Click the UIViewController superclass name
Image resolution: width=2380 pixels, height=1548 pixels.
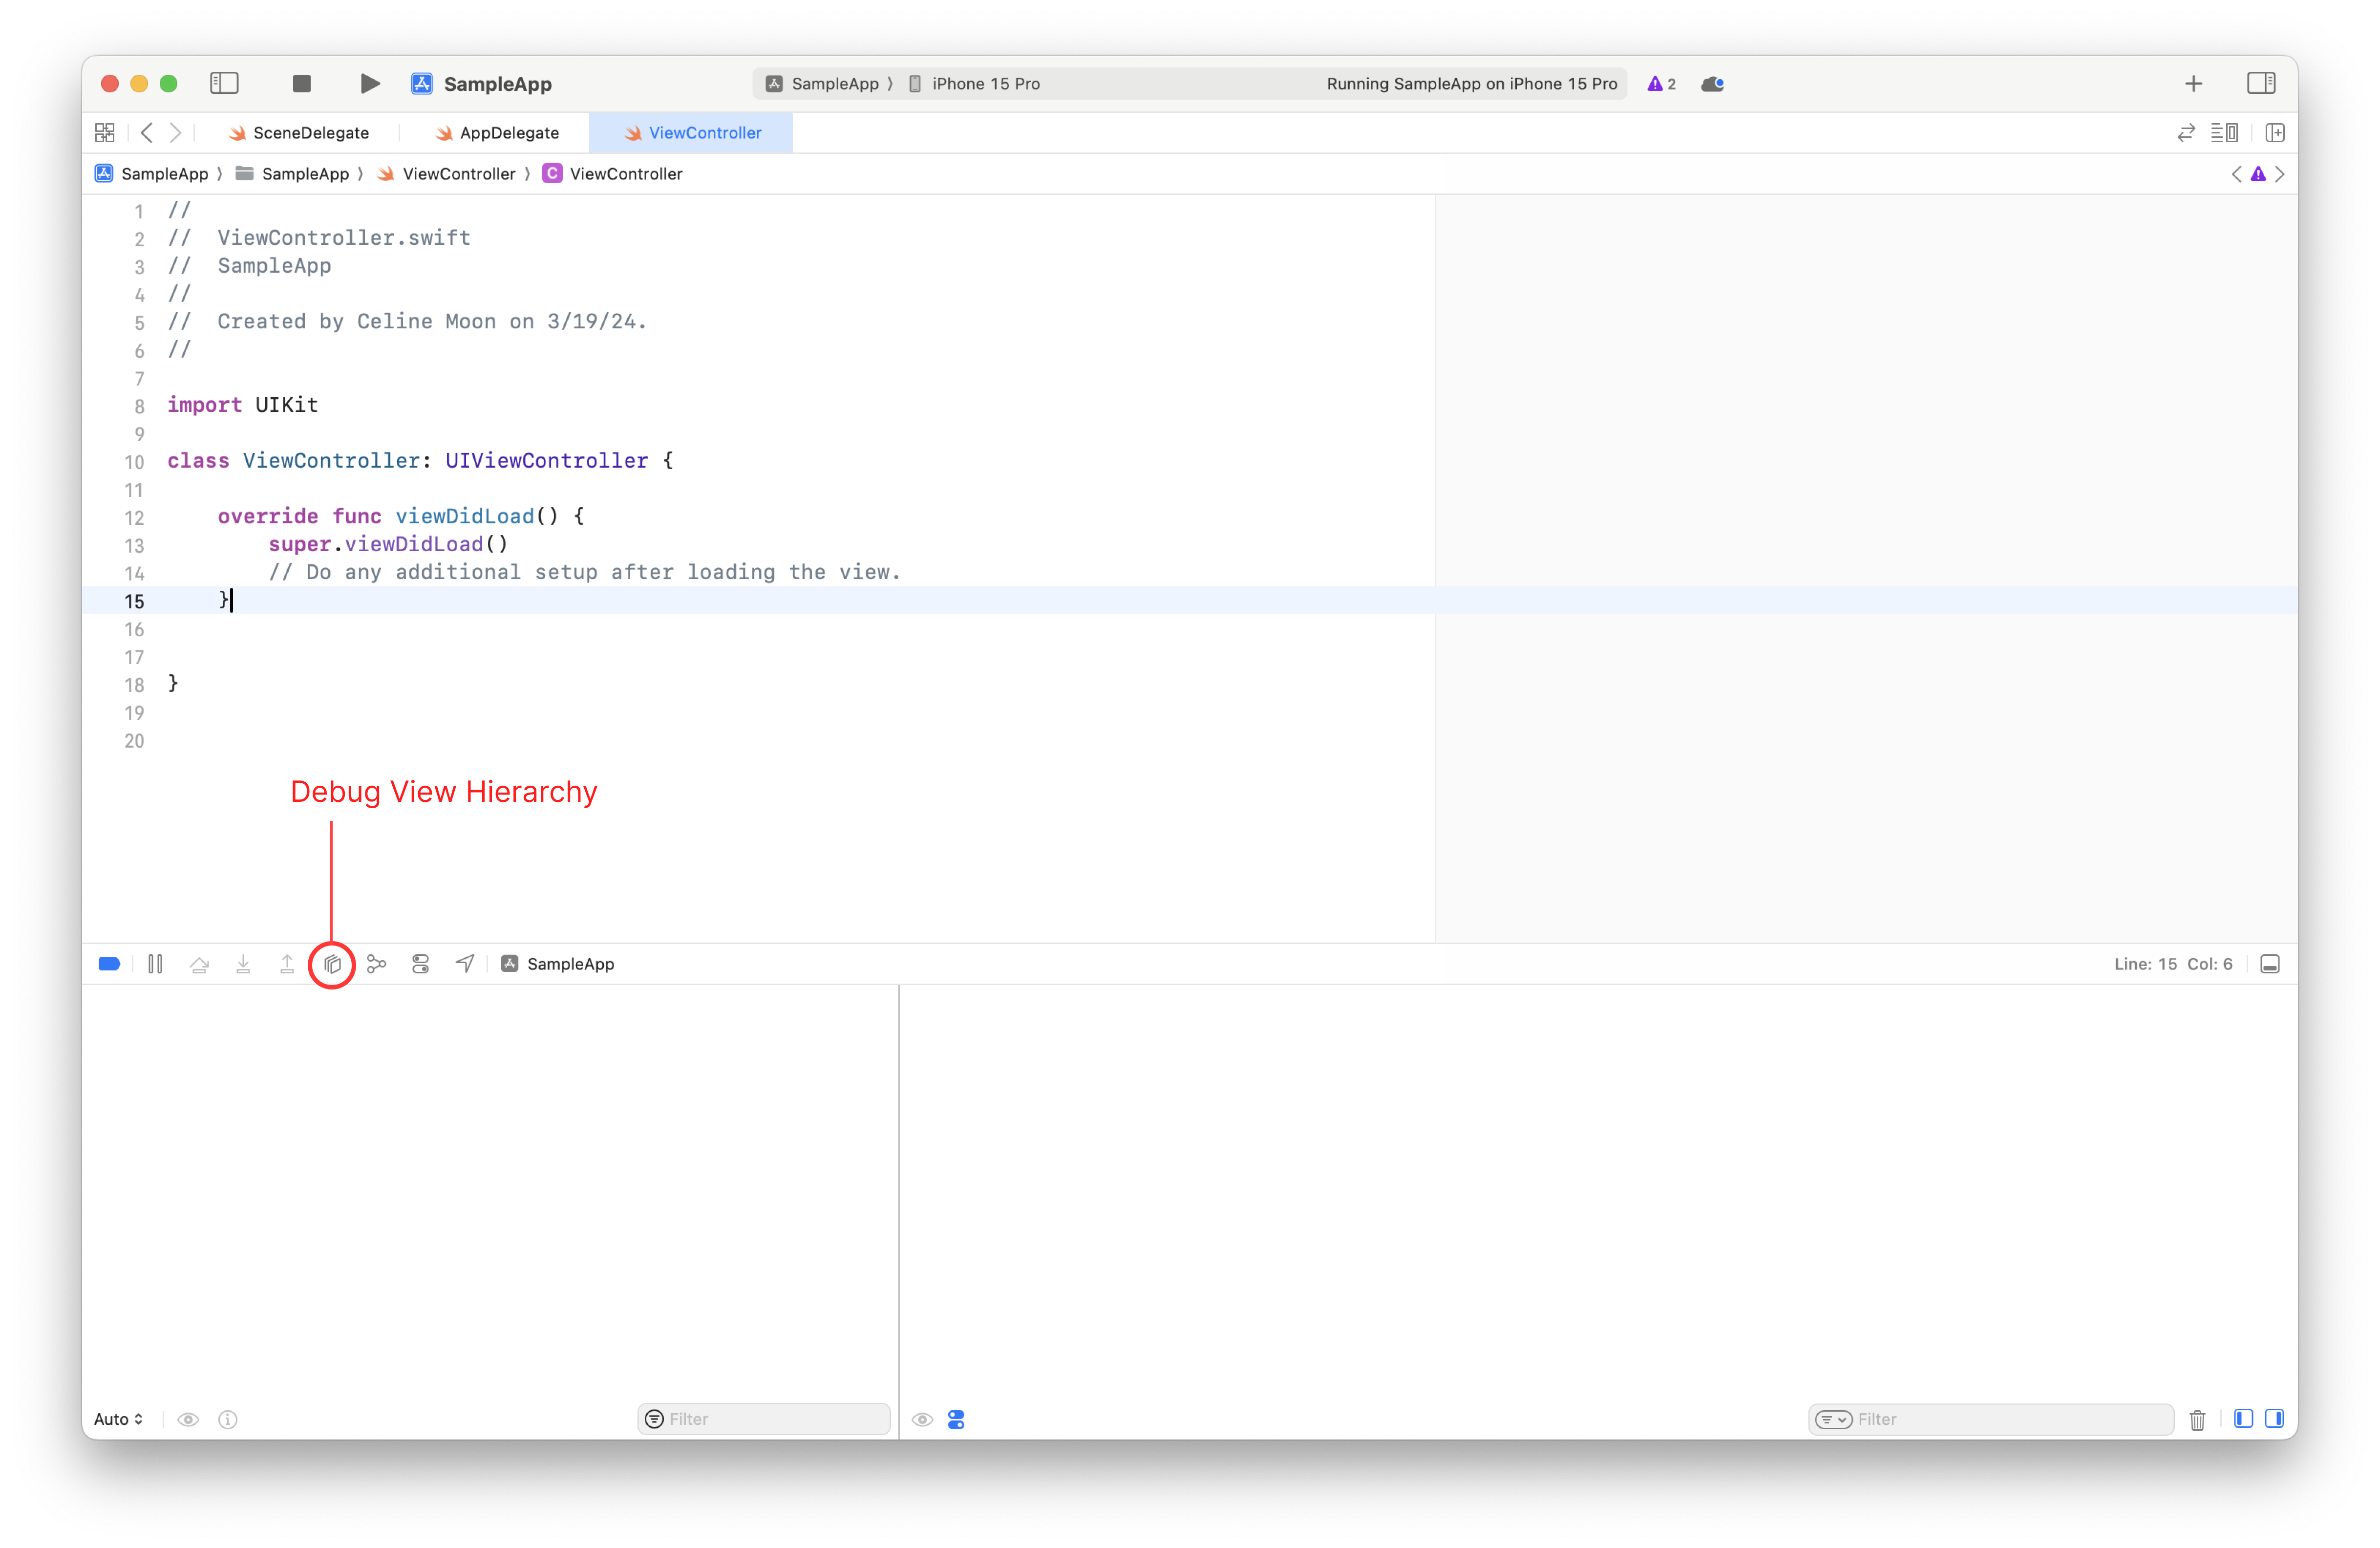(x=546, y=460)
